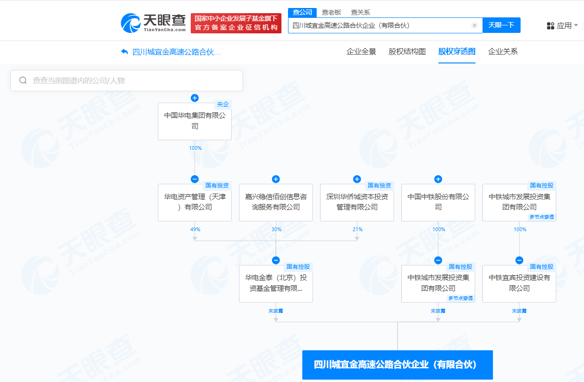The height and width of the screenshot is (382, 584).
Task: Click the TianYanCha logo
Action: pyautogui.click(x=153, y=23)
